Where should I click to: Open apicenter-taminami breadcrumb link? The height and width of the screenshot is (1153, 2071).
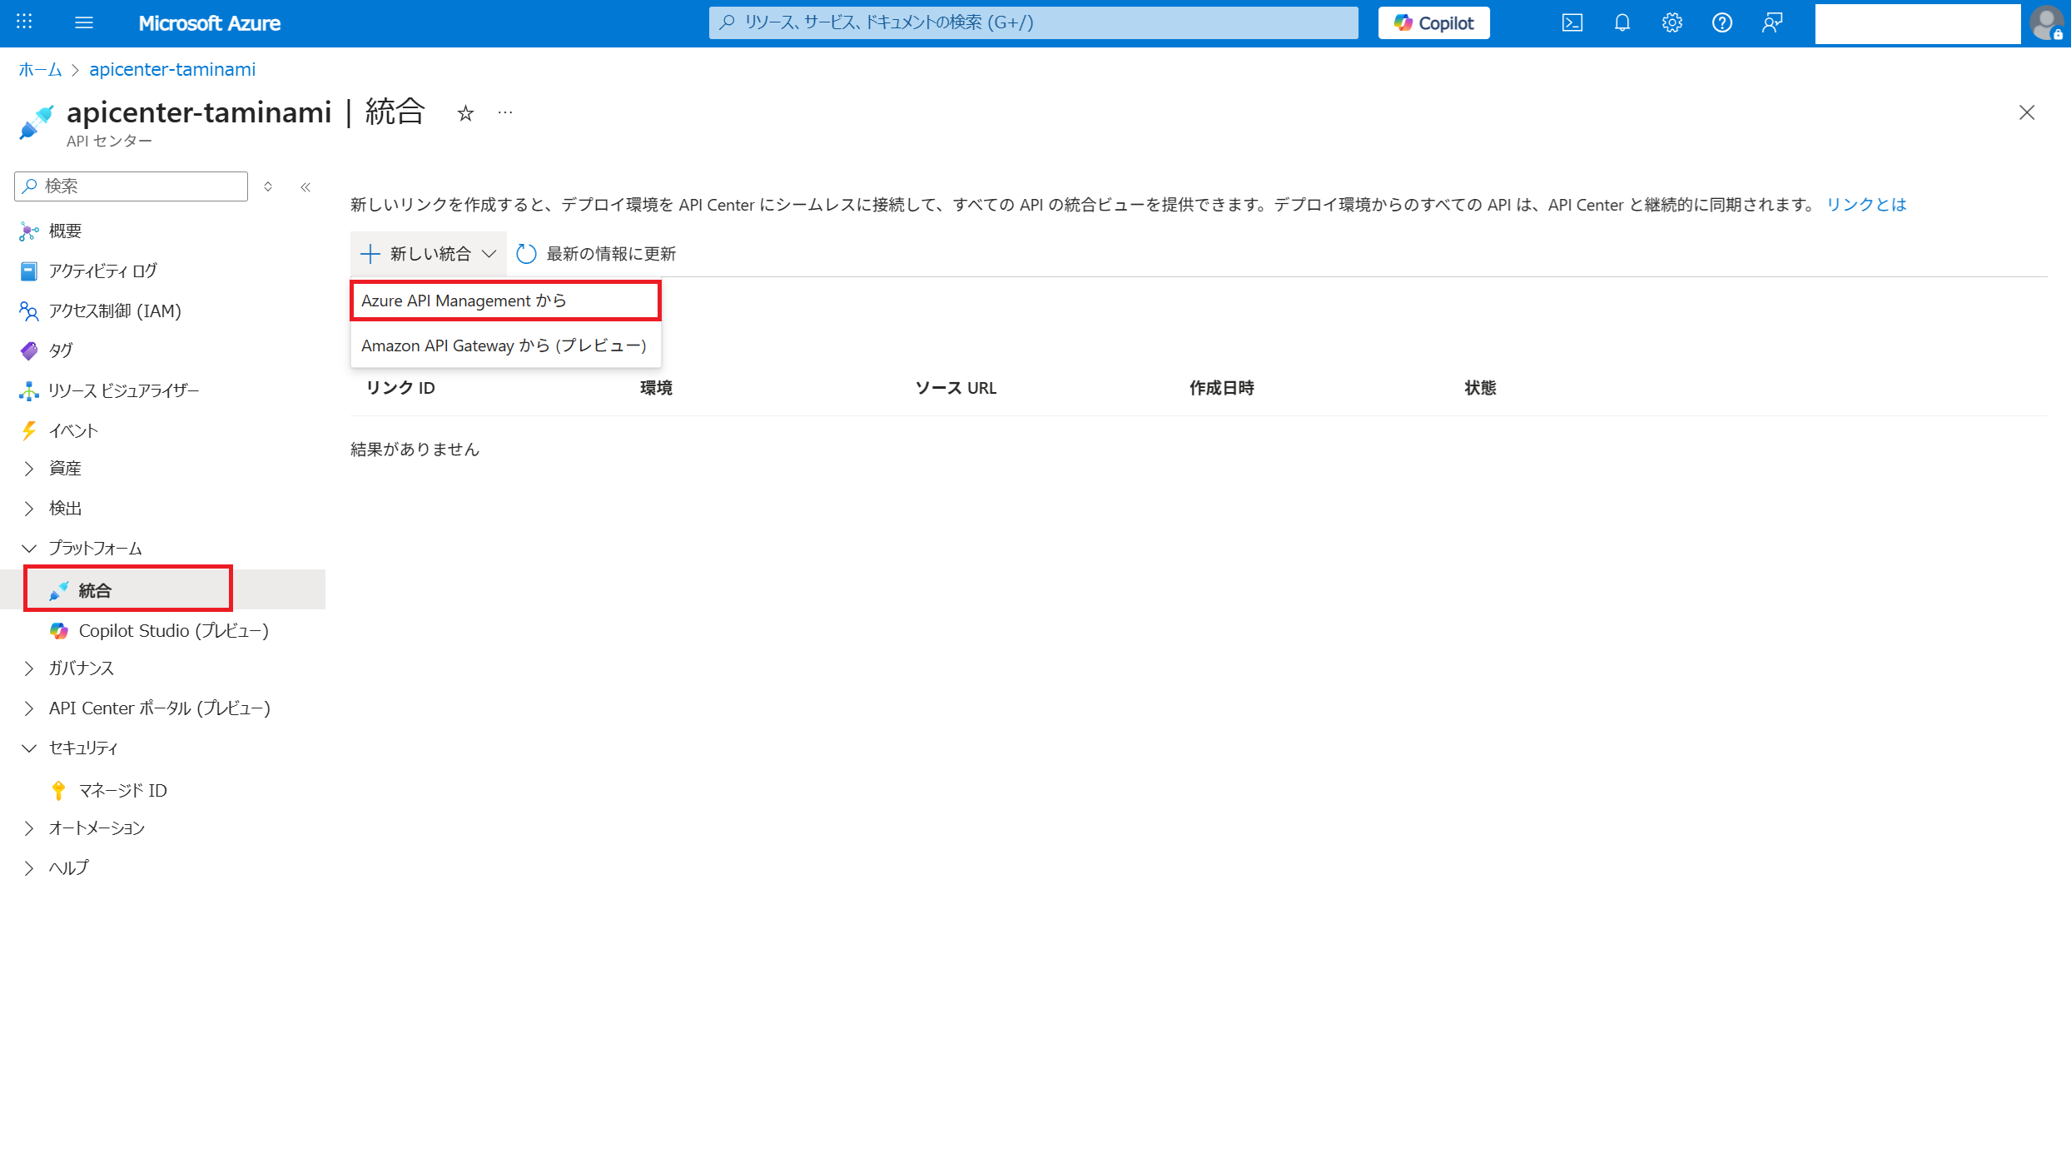click(172, 69)
